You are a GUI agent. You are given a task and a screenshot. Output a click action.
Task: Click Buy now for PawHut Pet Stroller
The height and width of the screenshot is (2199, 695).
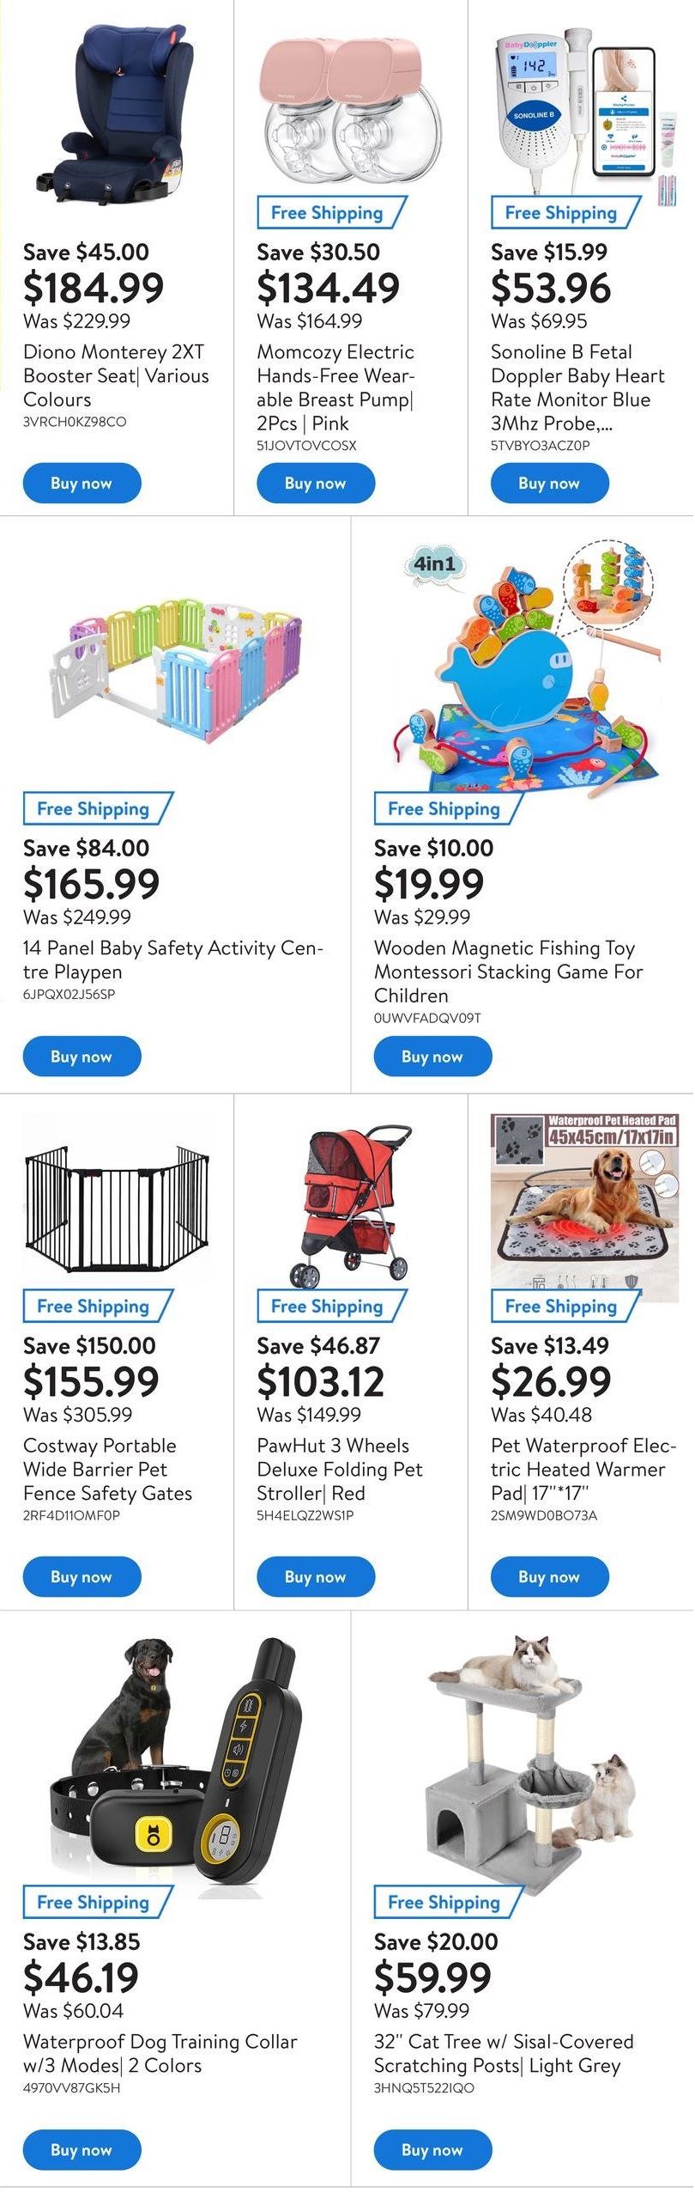click(316, 1576)
